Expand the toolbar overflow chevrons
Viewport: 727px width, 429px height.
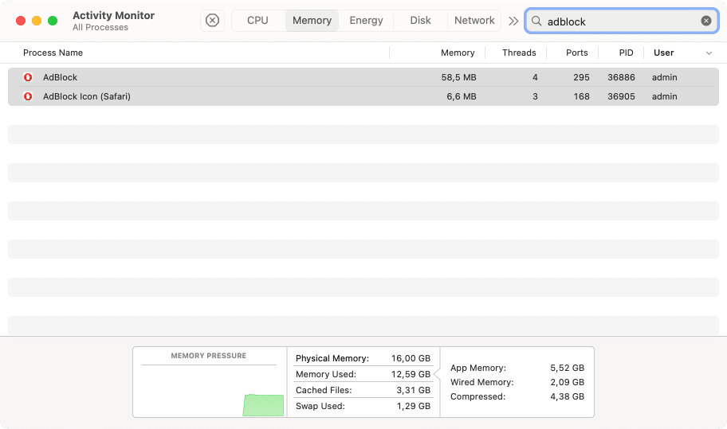[513, 21]
